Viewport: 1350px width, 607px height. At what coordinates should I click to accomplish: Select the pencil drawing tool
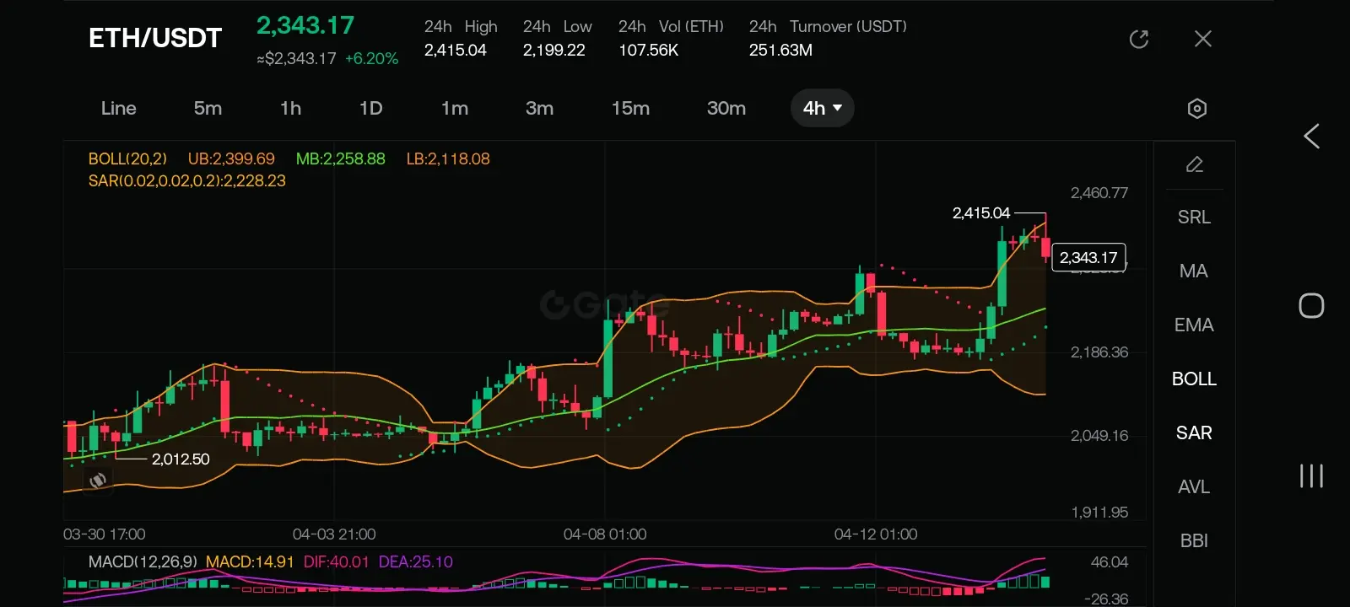[x=1194, y=164]
